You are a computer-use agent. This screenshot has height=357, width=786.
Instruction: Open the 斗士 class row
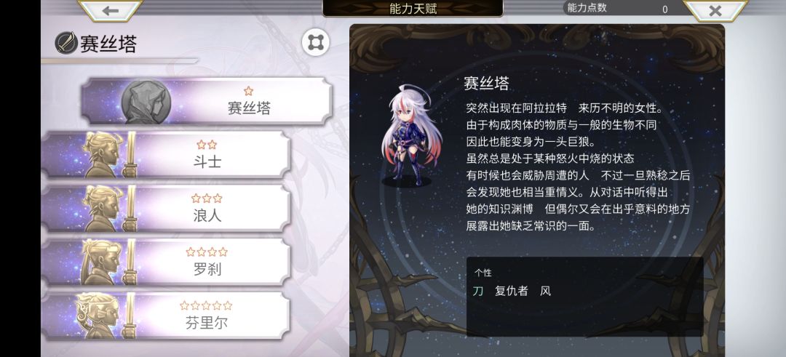(166, 155)
